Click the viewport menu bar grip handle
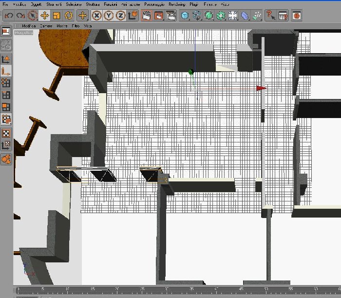The width and height of the screenshot is (341, 298). click(x=17, y=26)
